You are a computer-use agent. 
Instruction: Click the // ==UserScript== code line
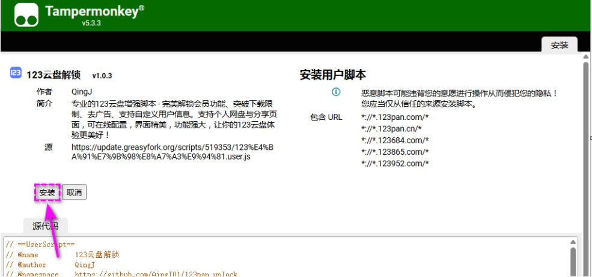[x=40, y=245]
